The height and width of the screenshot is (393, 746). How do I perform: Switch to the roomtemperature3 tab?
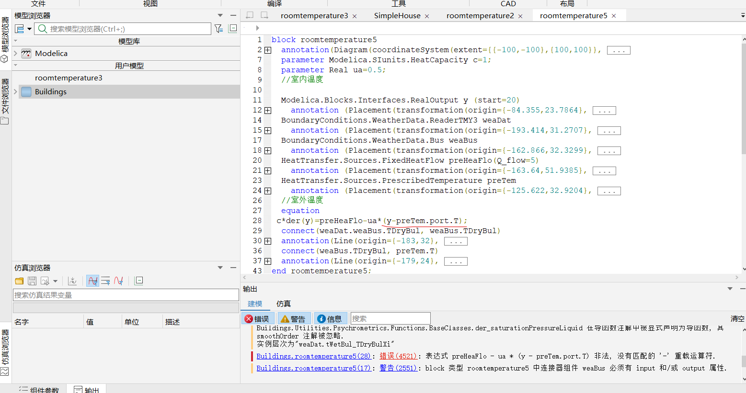tap(314, 16)
